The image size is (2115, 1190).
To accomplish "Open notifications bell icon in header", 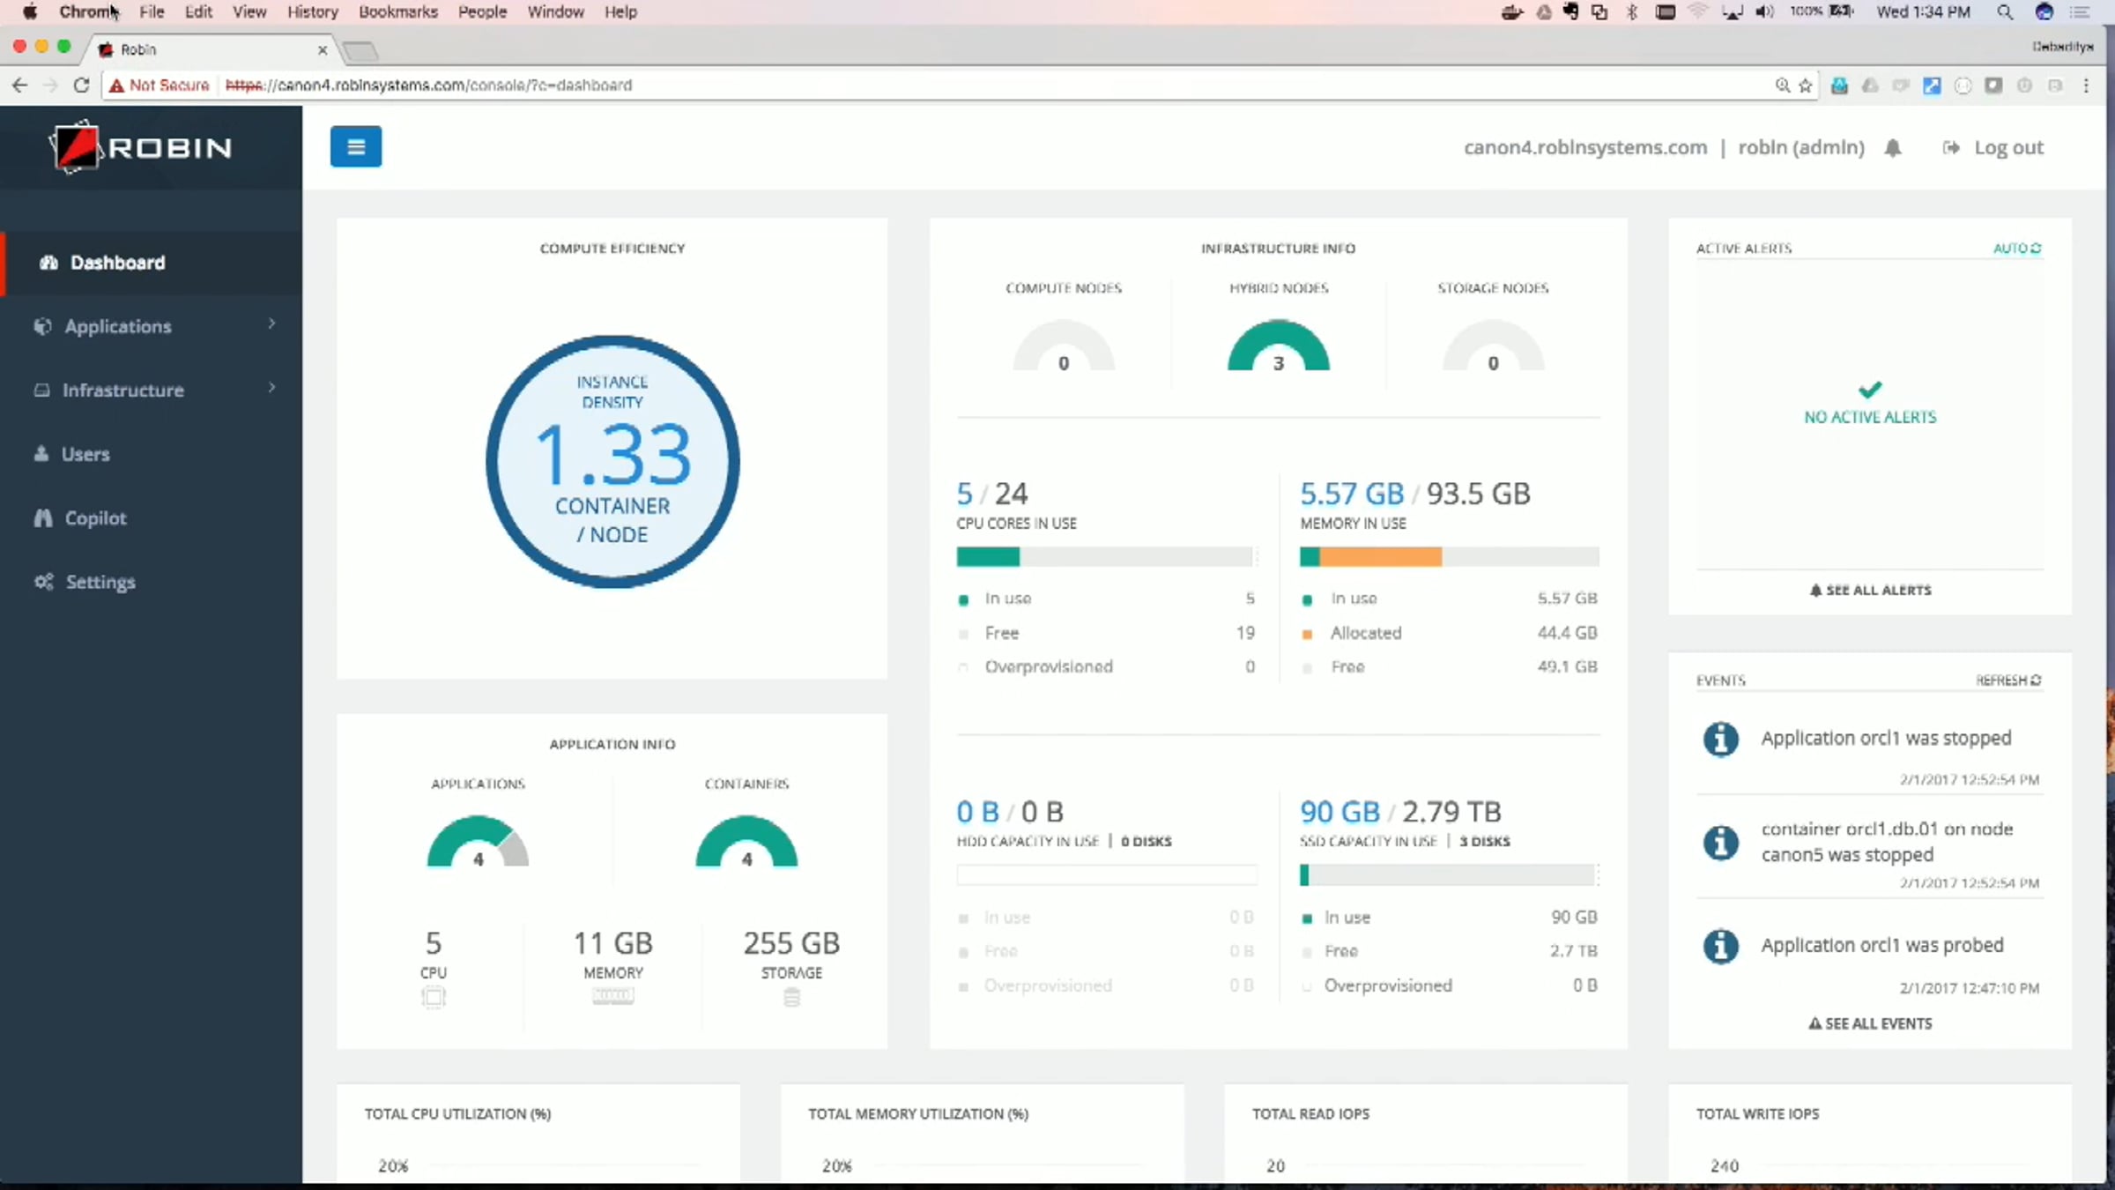I will pyautogui.click(x=1893, y=148).
